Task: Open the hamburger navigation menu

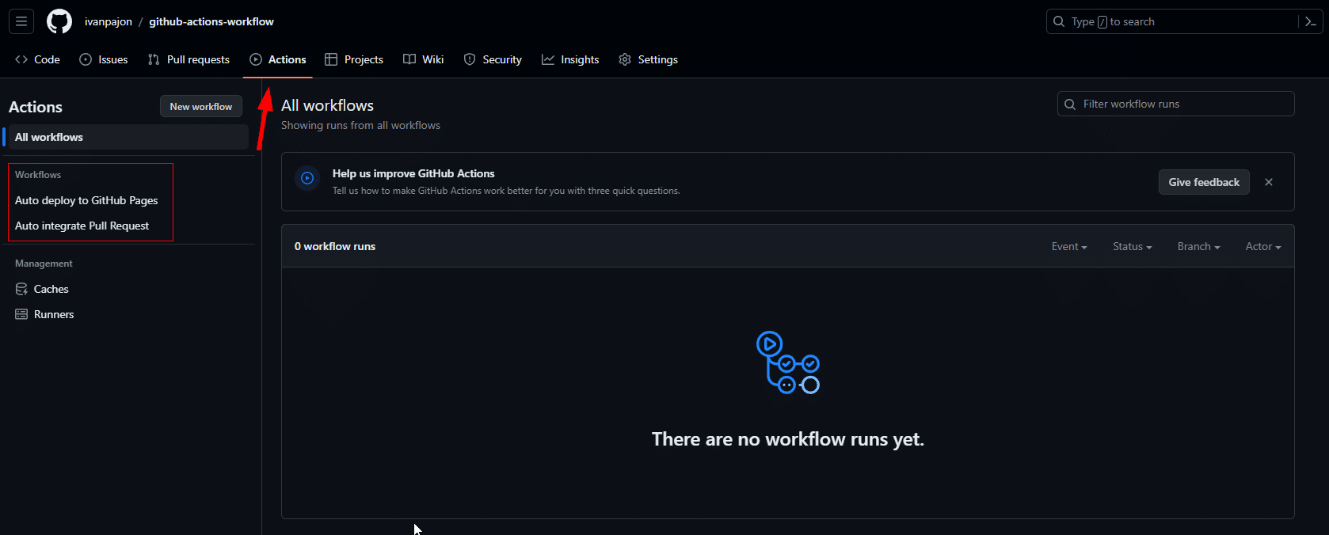Action: point(21,21)
